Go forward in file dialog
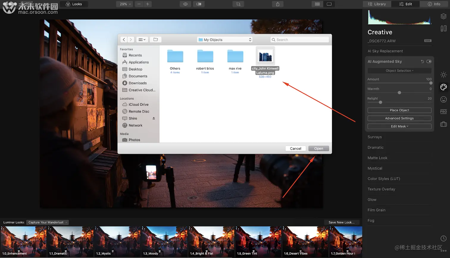 tap(131, 39)
